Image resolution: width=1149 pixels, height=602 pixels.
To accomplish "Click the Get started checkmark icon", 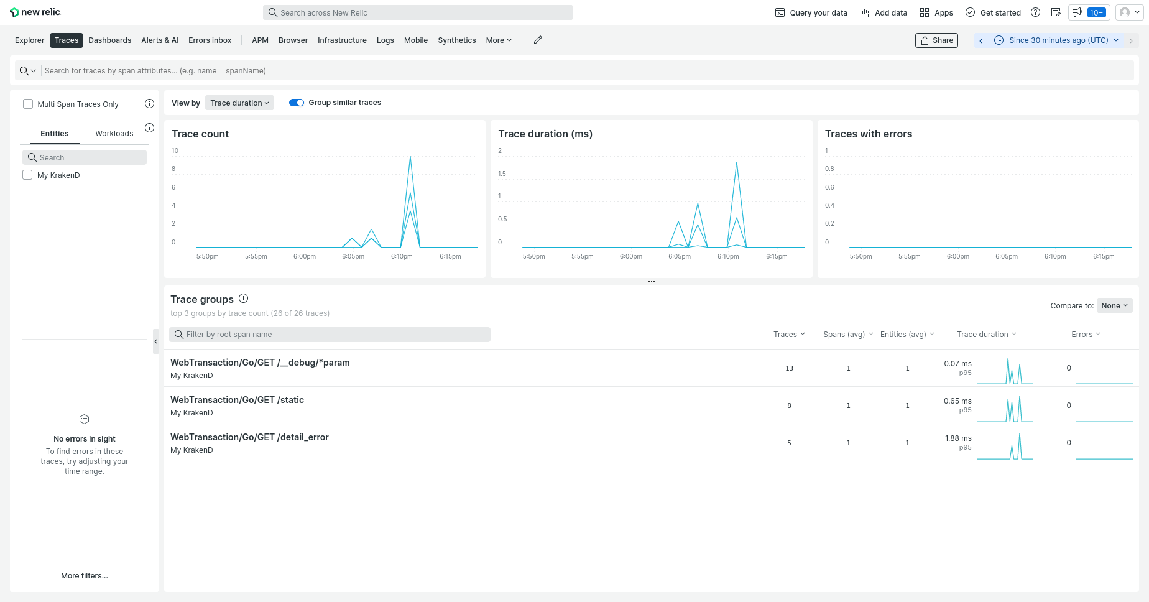I will (x=970, y=12).
